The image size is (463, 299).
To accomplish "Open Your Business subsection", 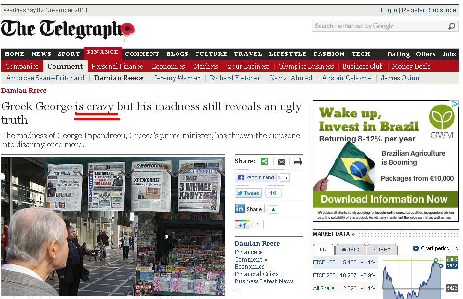I will (x=248, y=66).
